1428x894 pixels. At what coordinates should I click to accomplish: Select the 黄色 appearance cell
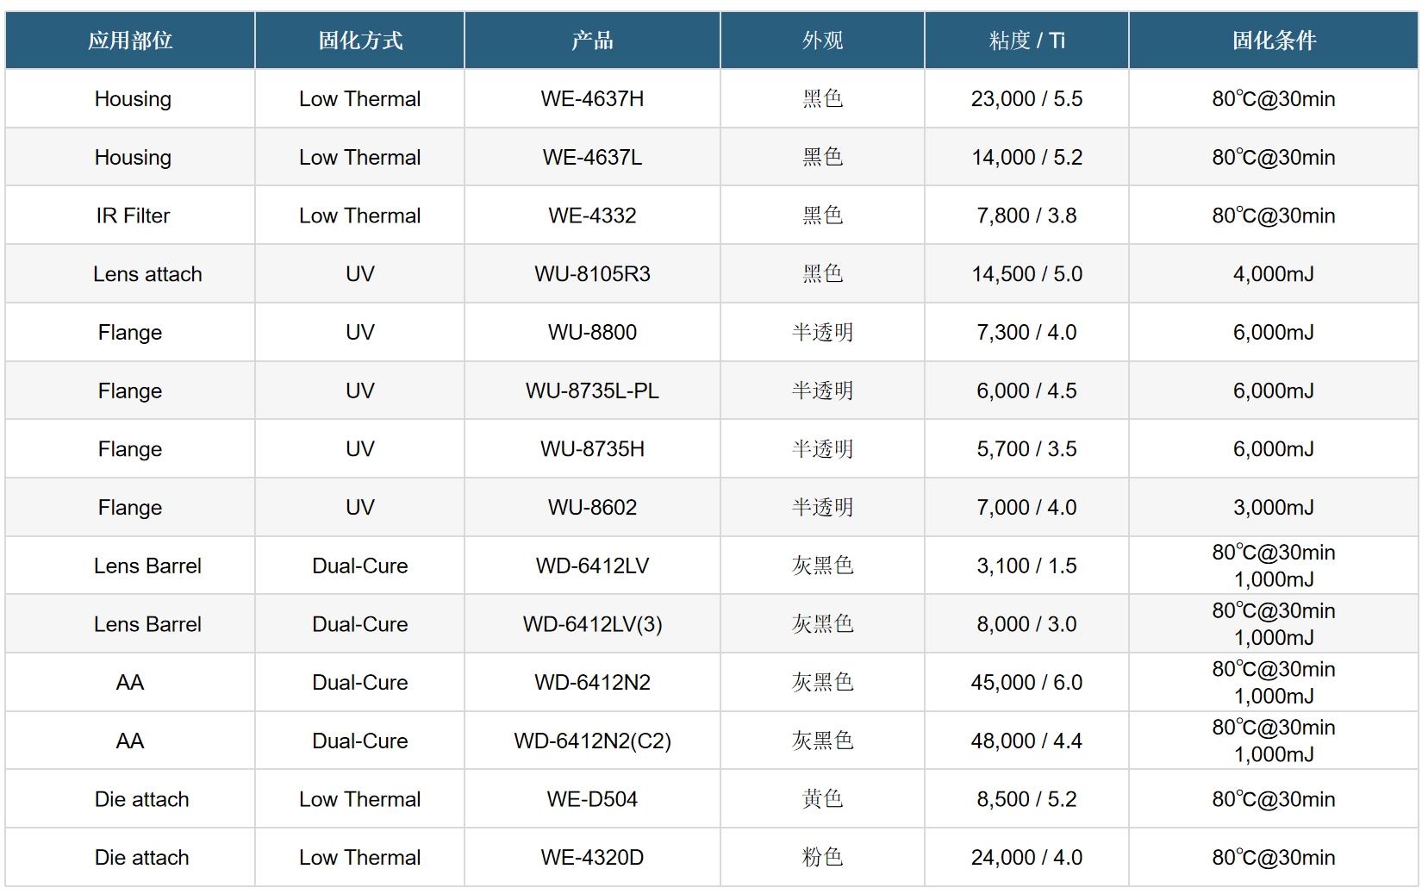822,799
